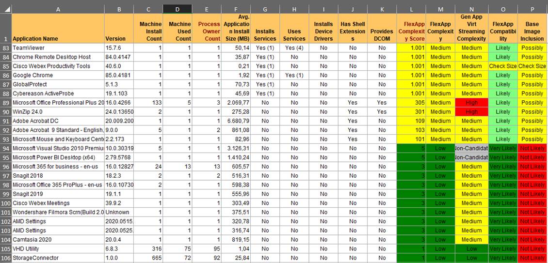Select column D header
The height and width of the screenshot is (263, 548).
tap(177, 9)
